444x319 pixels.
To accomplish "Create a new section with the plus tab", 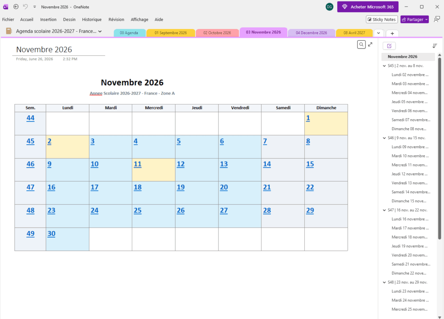I will pyautogui.click(x=392, y=33).
